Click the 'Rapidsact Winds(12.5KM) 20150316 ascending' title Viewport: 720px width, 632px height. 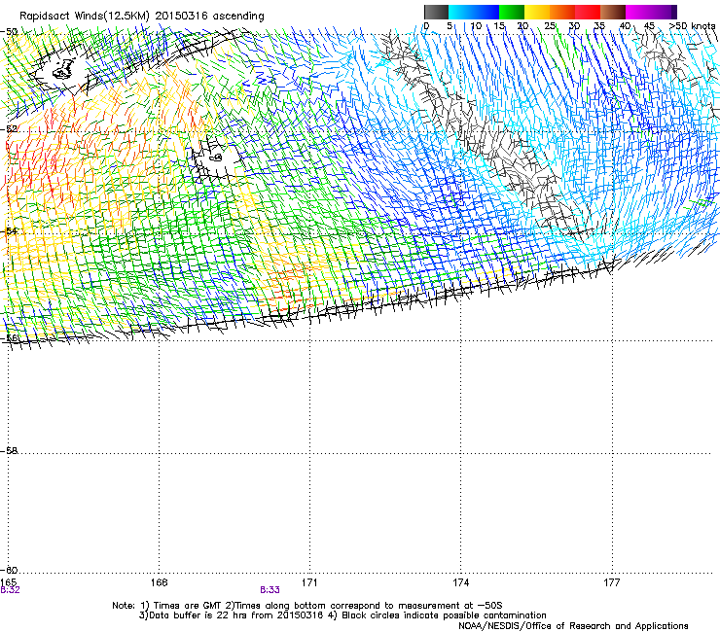(142, 17)
